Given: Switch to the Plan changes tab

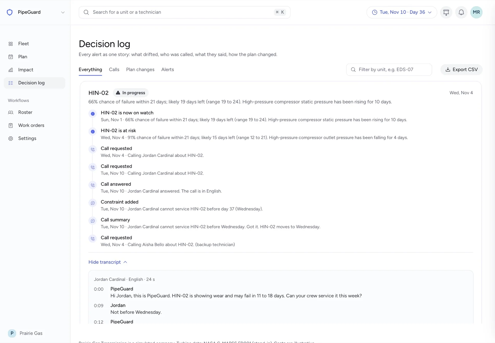Looking at the screenshot, I should [140, 69].
